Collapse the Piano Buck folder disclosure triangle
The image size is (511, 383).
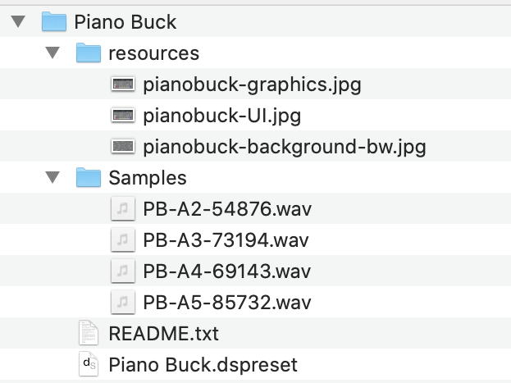(x=19, y=22)
